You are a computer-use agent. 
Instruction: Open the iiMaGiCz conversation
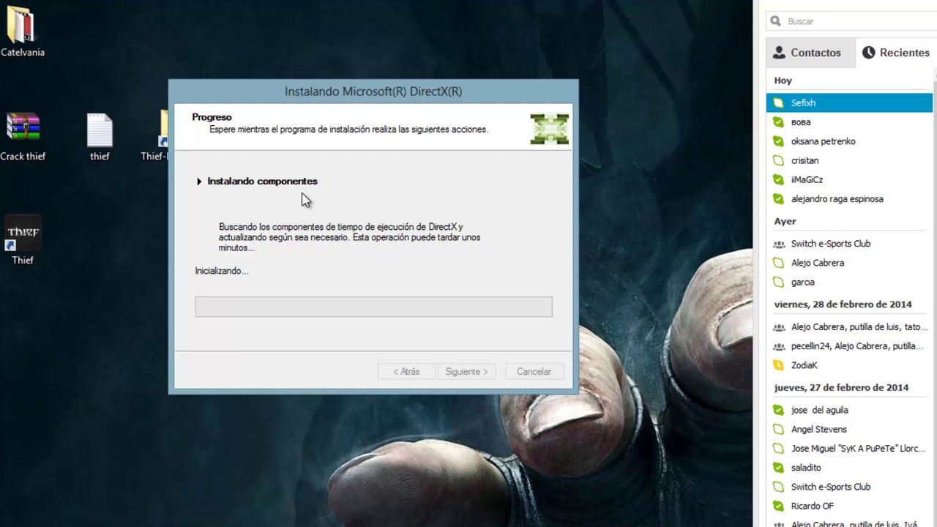tap(849, 179)
